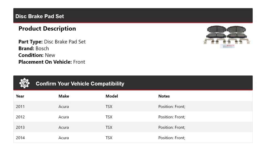Click the Year column header

tap(20, 96)
